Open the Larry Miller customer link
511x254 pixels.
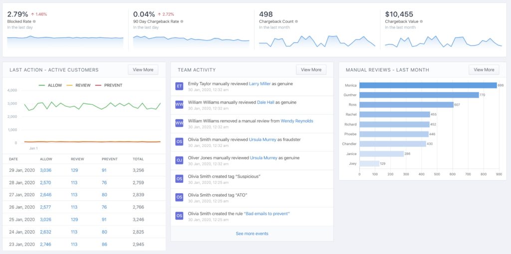(259, 84)
